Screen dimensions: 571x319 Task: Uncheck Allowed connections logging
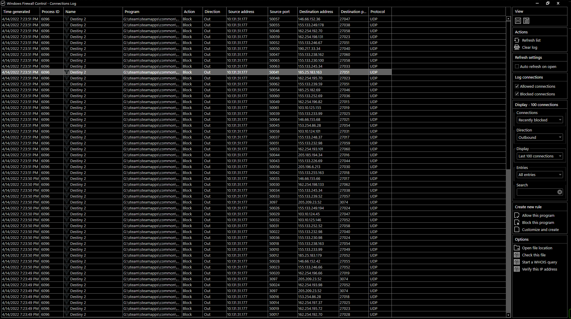517,86
